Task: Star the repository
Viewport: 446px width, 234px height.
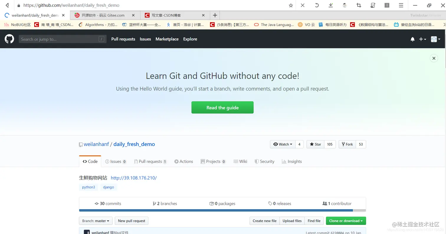Action: click(x=315, y=144)
